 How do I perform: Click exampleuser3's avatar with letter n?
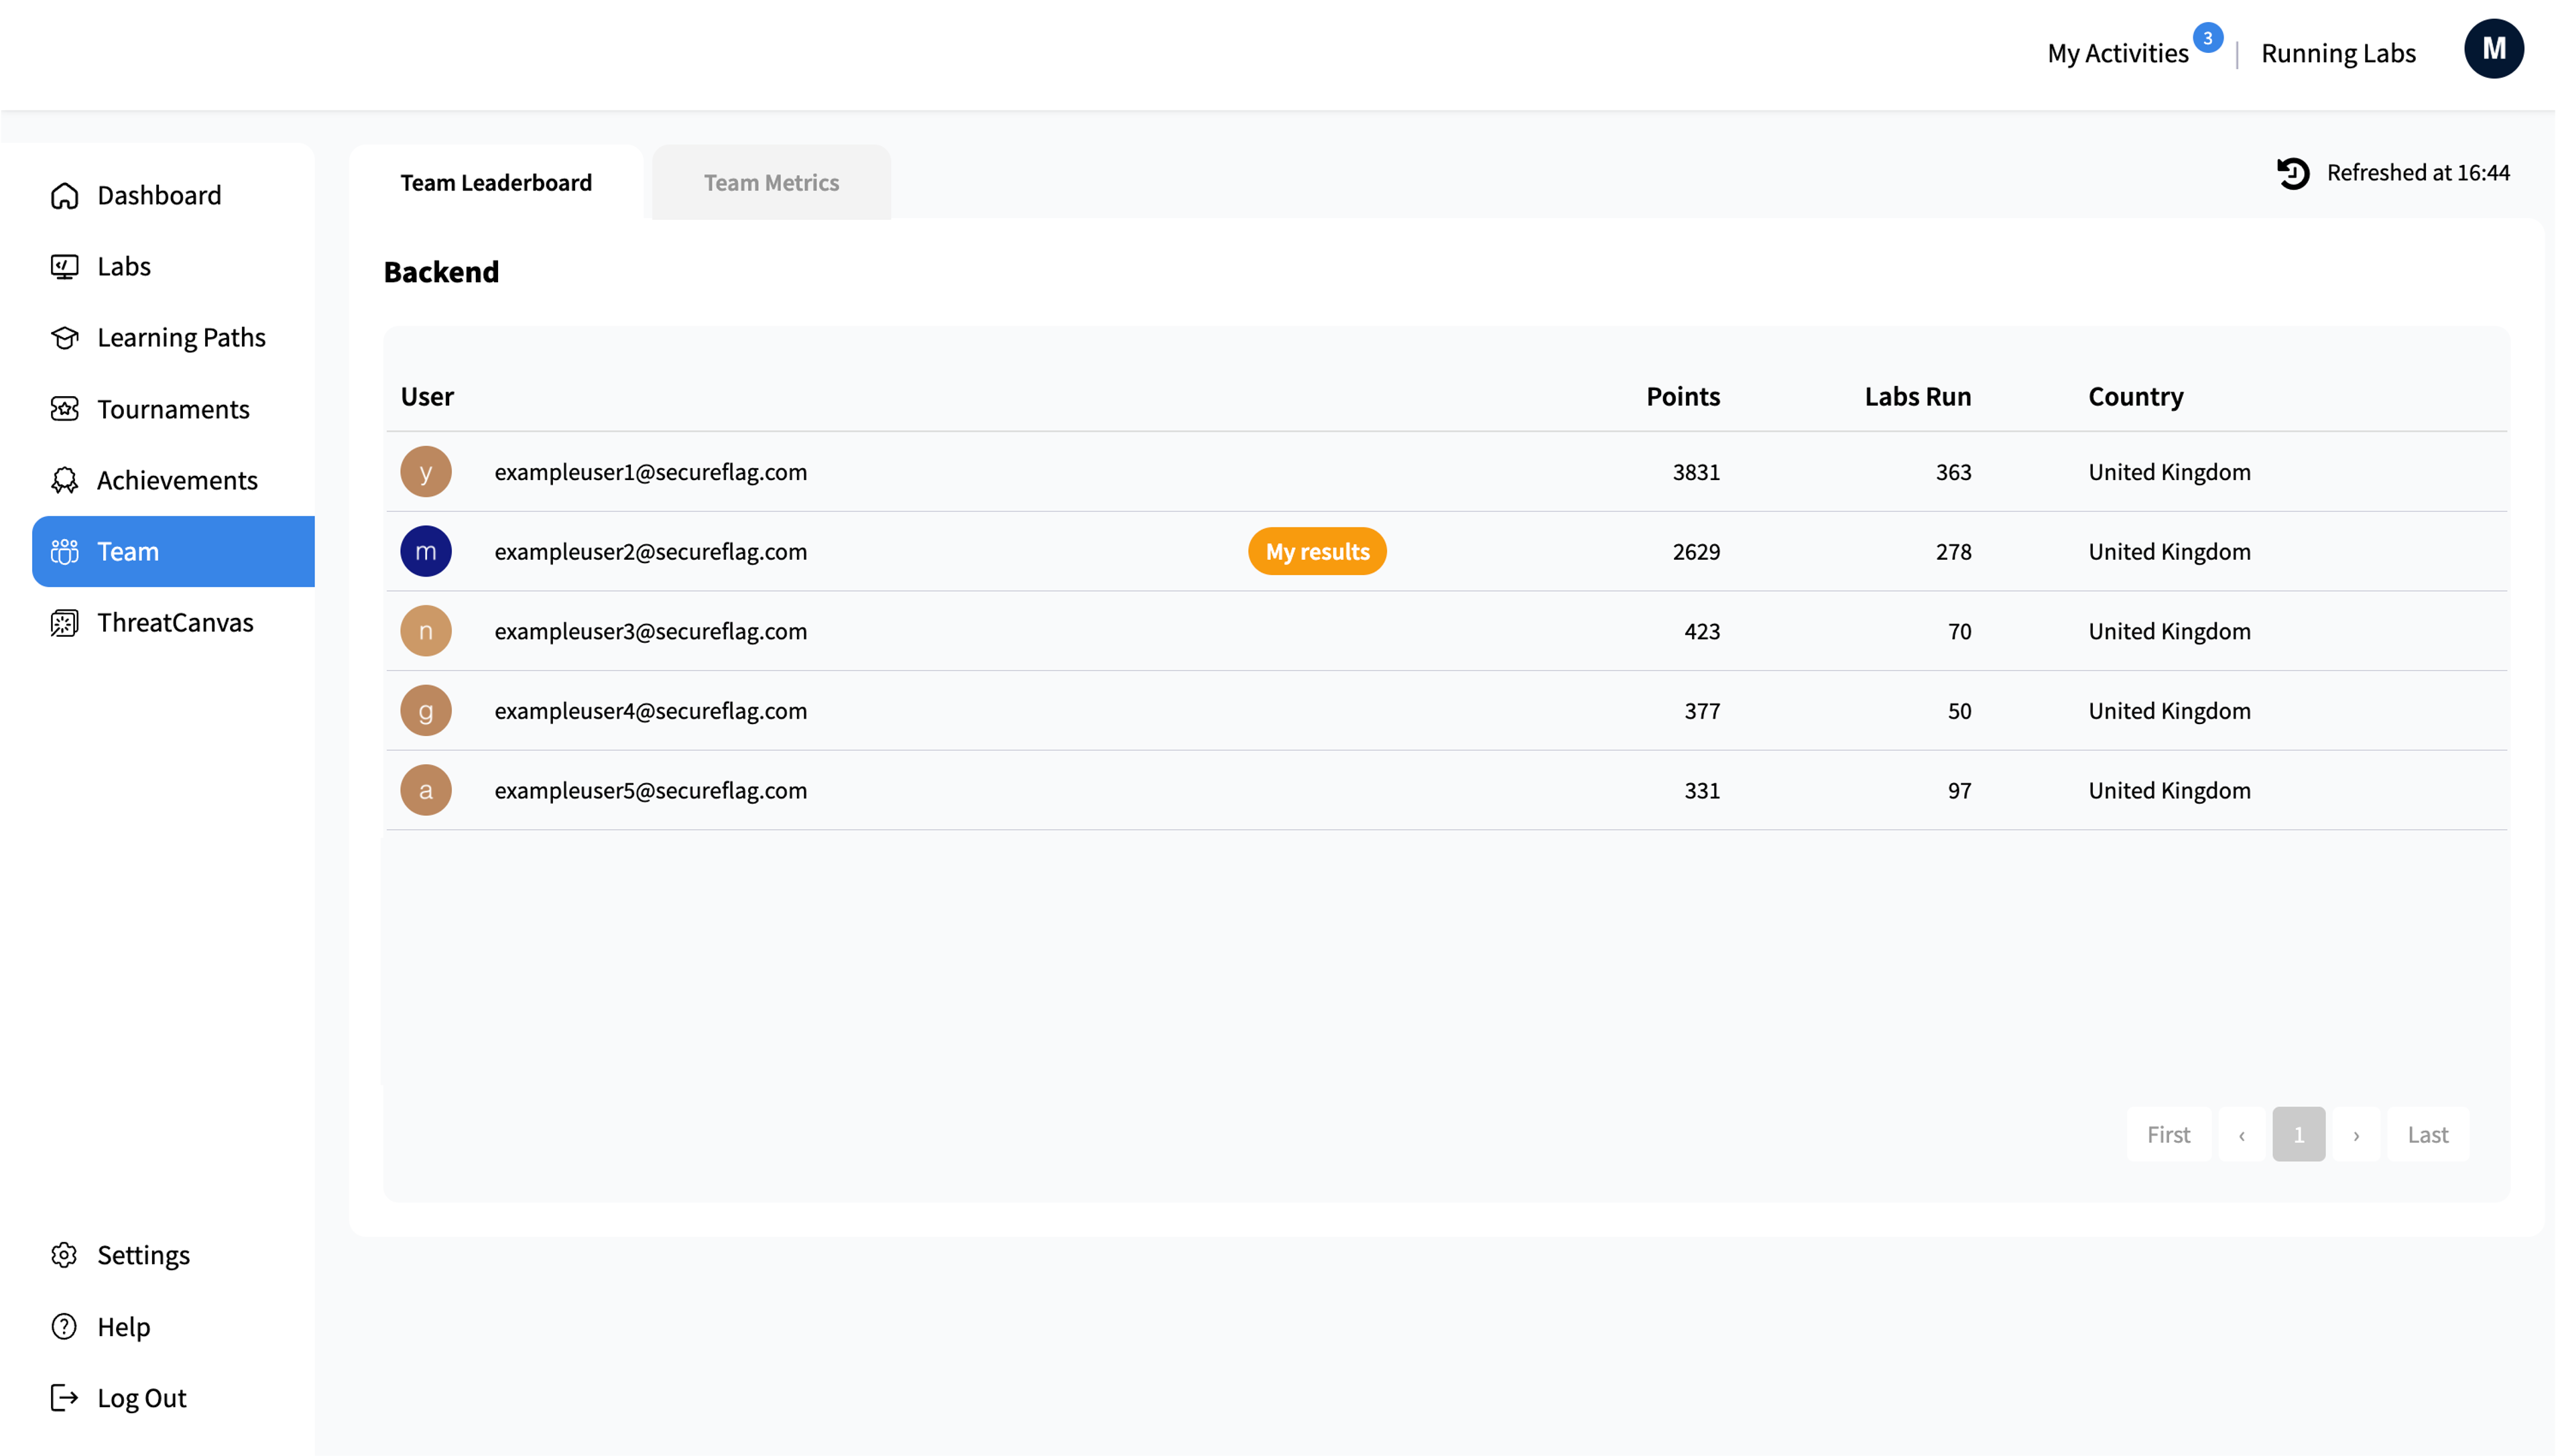click(426, 631)
